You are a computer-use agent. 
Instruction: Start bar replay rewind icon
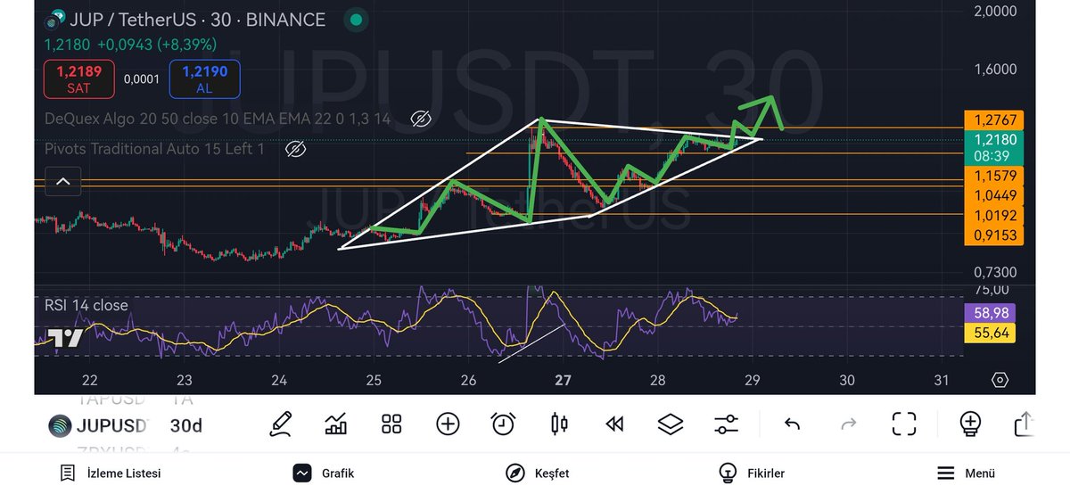pos(614,424)
